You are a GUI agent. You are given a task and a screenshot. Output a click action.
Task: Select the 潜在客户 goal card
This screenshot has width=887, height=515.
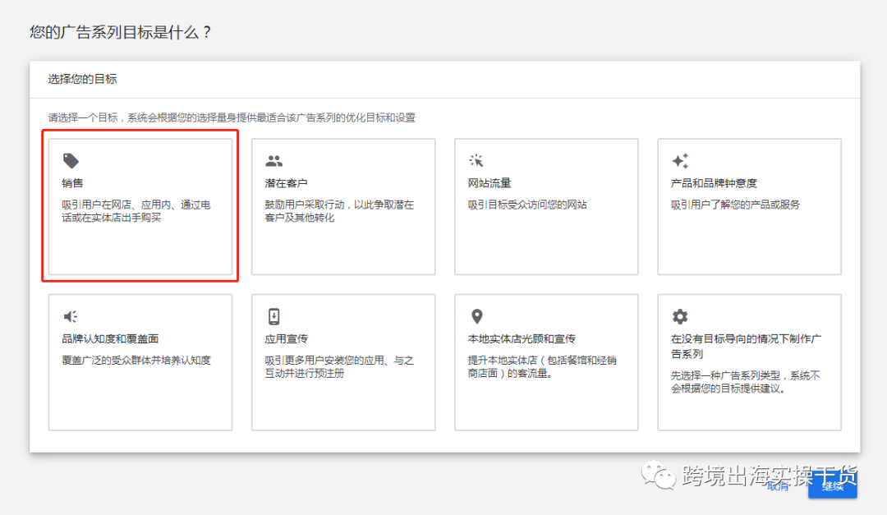(343, 205)
